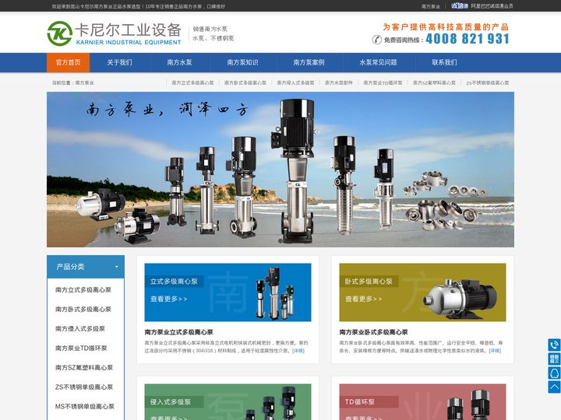This screenshot has width=561, height=420.
Task: Click [详细] under 卧式多级离心泵 description
Action: [495, 351]
